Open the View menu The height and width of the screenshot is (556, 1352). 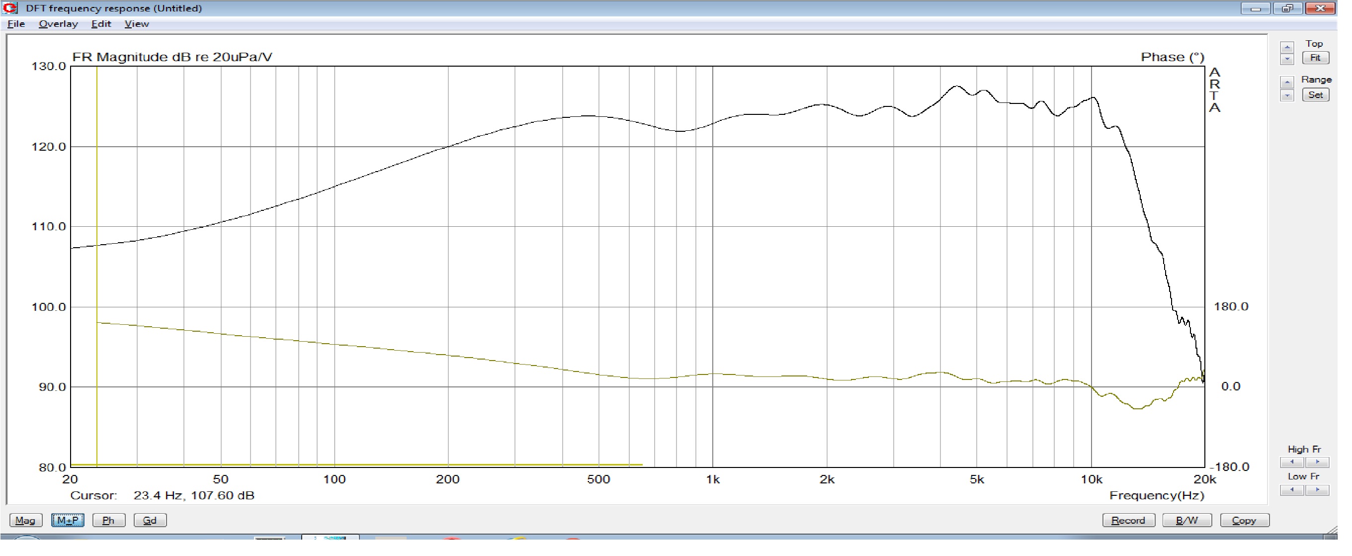click(137, 24)
